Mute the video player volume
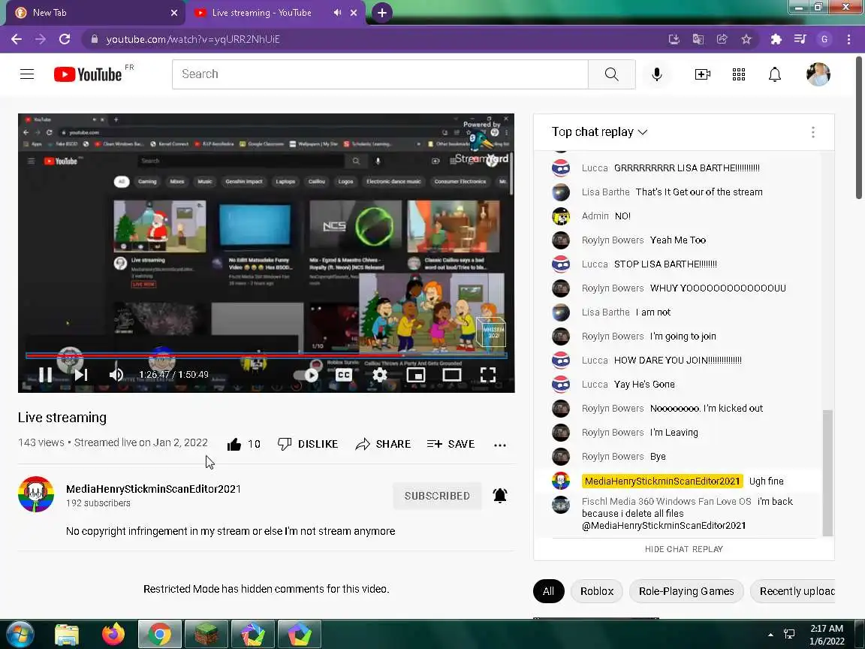This screenshot has height=649, width=865. (116, 375)
